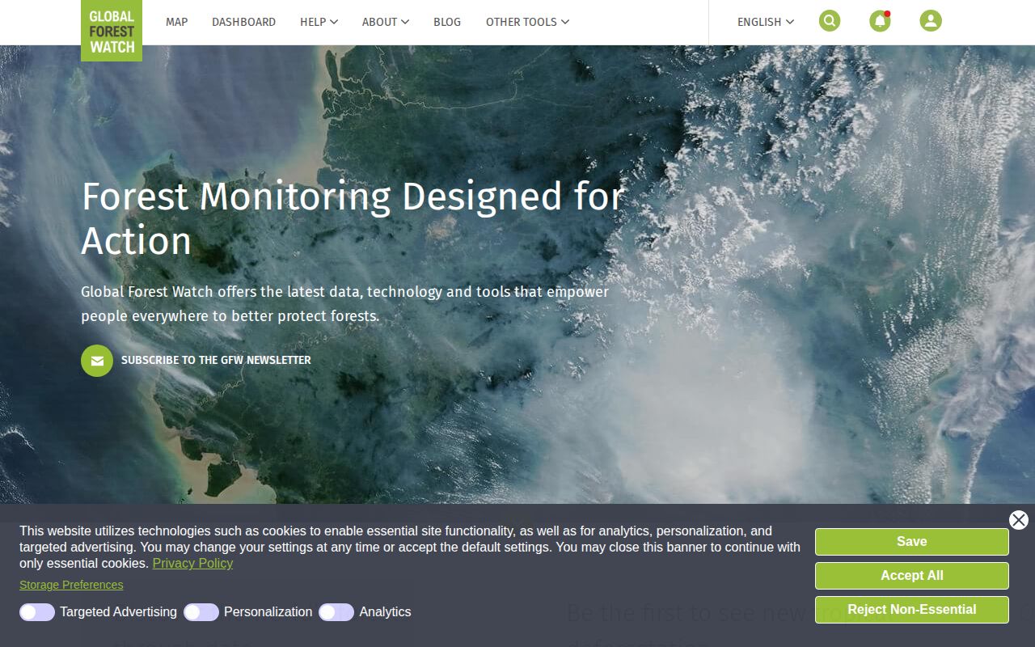Click Accept All cookies
Image resolution: width=1035 pixels, height=647 pixels.
(x=911, y=576)
